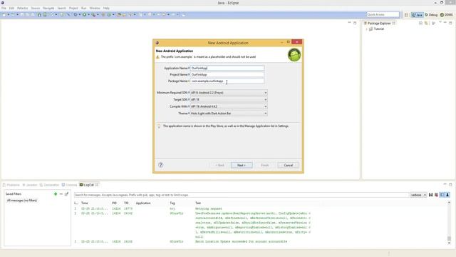Click Cancel in New Android Application dialog
Screen dimensions: 456x257
point(288,165)
